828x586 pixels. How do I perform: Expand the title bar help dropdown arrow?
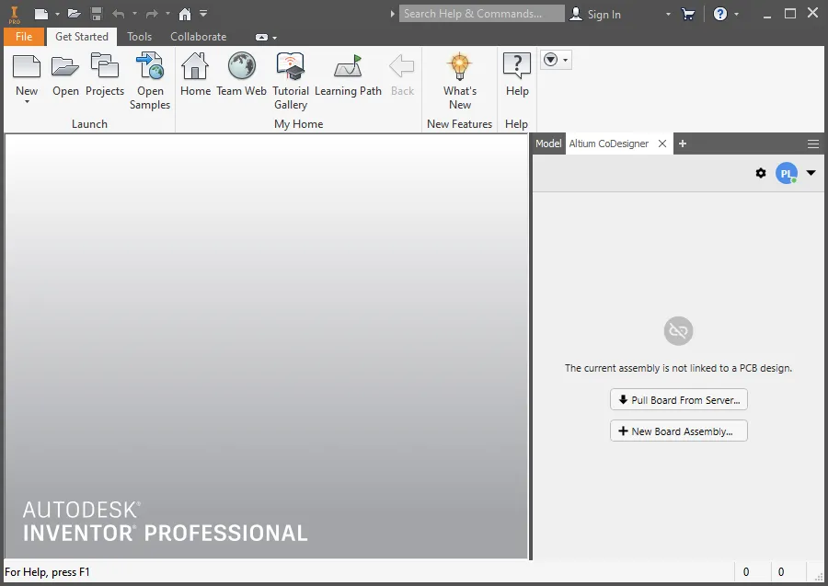[x=737, y=14]
